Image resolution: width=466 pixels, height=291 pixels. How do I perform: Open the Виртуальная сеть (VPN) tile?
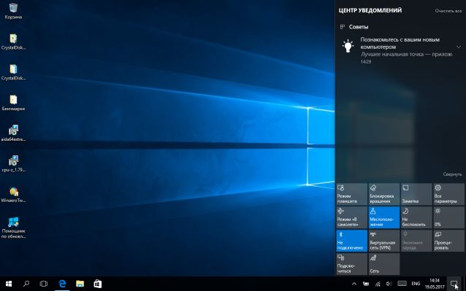point(384,241)
